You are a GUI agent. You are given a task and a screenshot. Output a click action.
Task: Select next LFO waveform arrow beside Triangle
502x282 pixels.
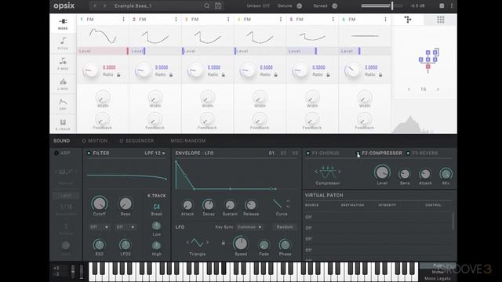pyautogui.click(x=207, y=243)
